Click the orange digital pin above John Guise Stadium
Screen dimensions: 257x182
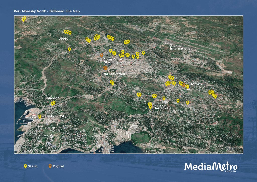[x=102, y=55]
